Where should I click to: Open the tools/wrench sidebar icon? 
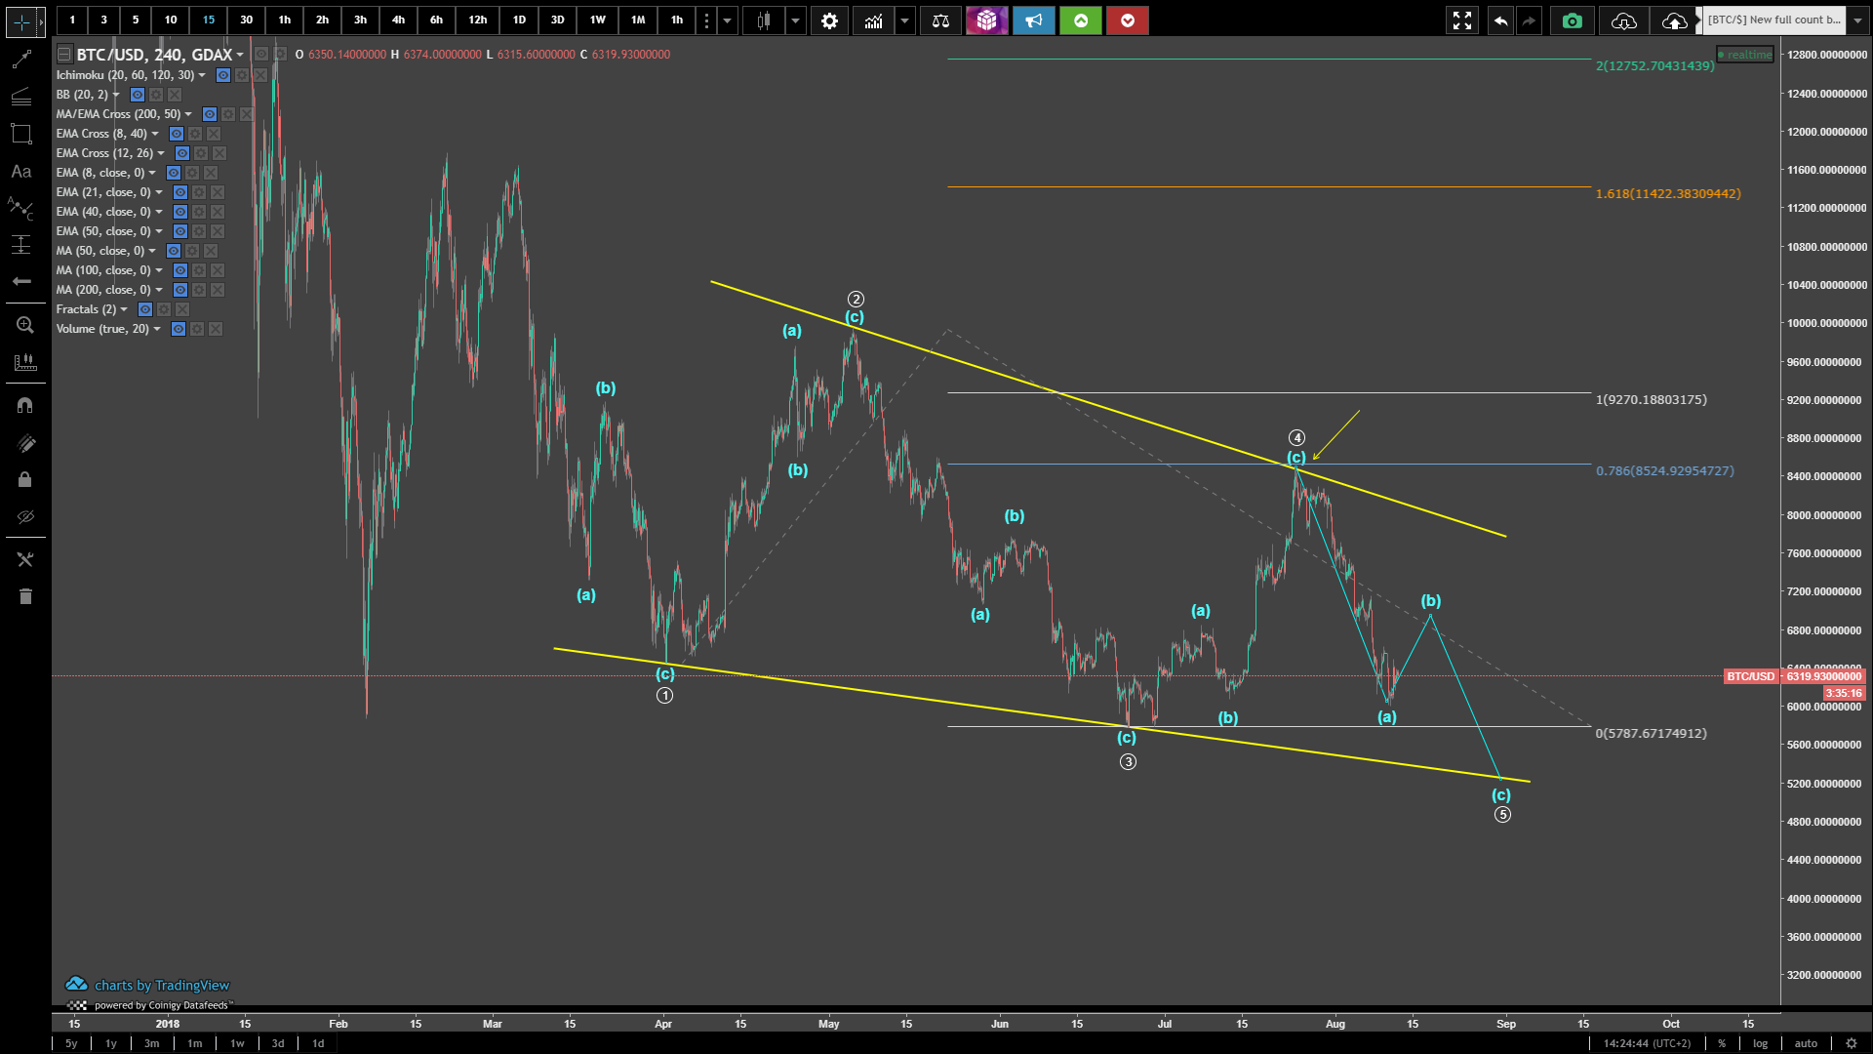(25, 559)
